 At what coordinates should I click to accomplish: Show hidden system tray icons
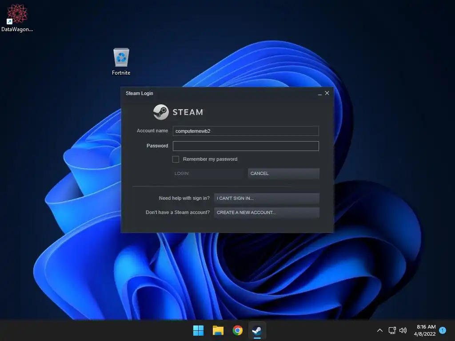pyautogui.click(x=379, y=330)
